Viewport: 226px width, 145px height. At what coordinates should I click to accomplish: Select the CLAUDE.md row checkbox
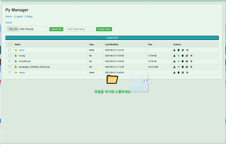click(10, 61)
